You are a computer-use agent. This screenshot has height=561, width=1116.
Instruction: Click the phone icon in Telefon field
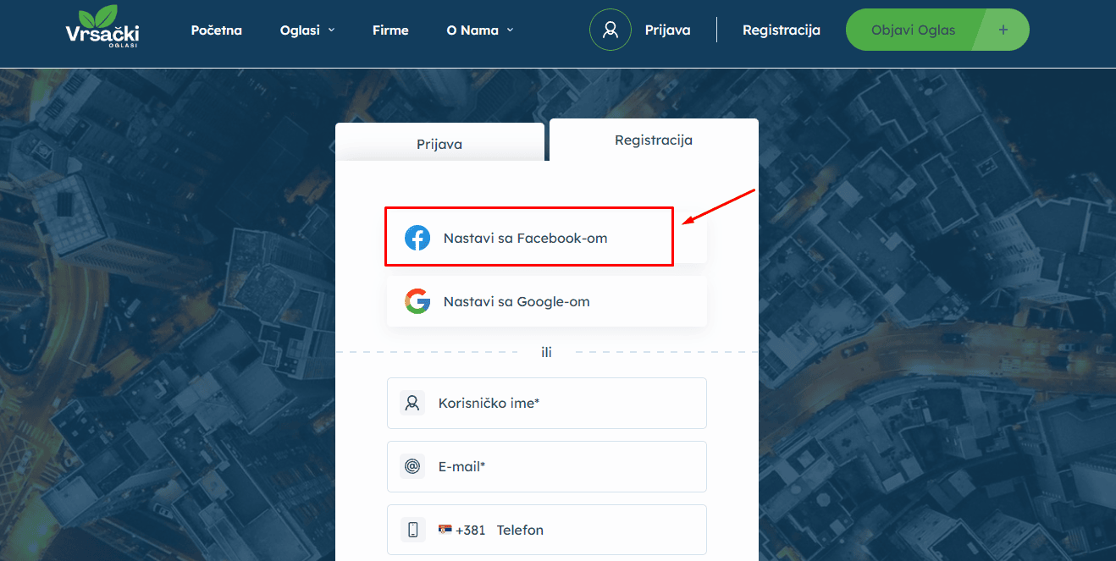coord(412,530)
